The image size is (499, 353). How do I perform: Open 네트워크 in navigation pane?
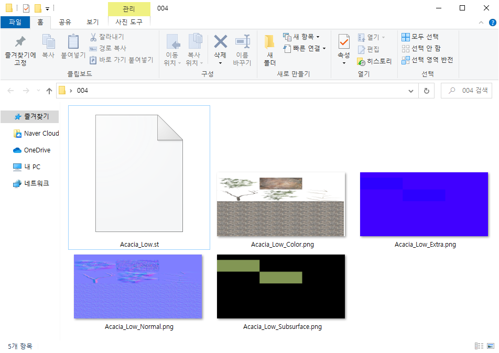[x=31, y=183]
